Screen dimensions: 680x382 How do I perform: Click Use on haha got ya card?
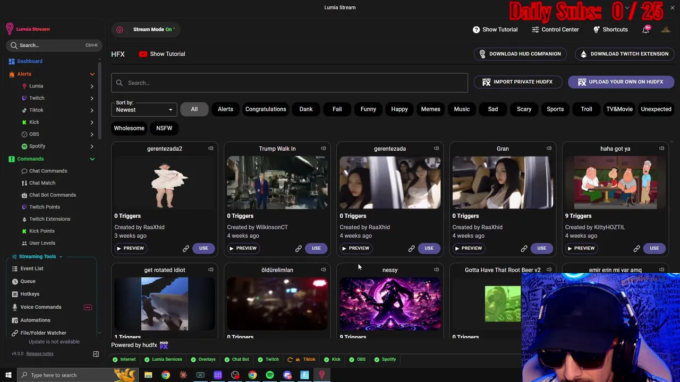pyautogui.click(x=654, y=248)
